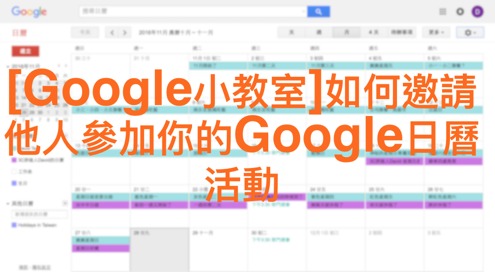Mini calendar next month arrow
Image resolution: width=495 pixels, height=272 pixels.
pos(66,66)
